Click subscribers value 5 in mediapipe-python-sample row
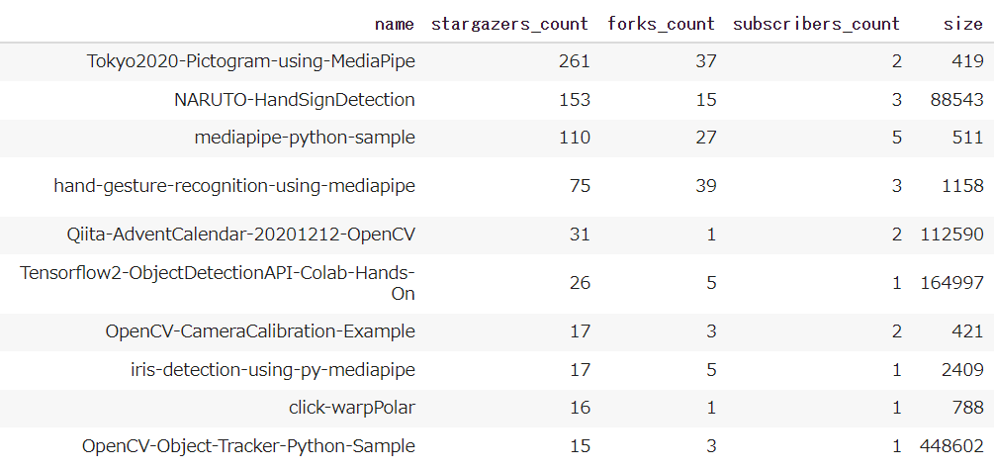This screenshot has height=470, width=994. click(896, 138)
